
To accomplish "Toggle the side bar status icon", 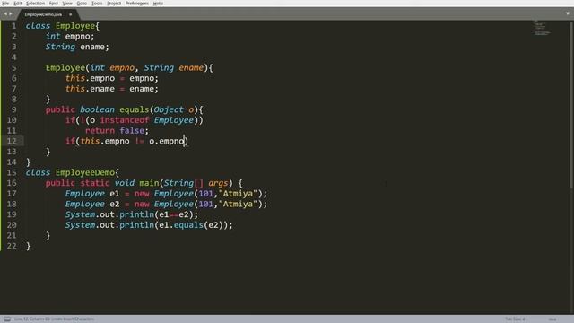I will [x=7, y=319].
